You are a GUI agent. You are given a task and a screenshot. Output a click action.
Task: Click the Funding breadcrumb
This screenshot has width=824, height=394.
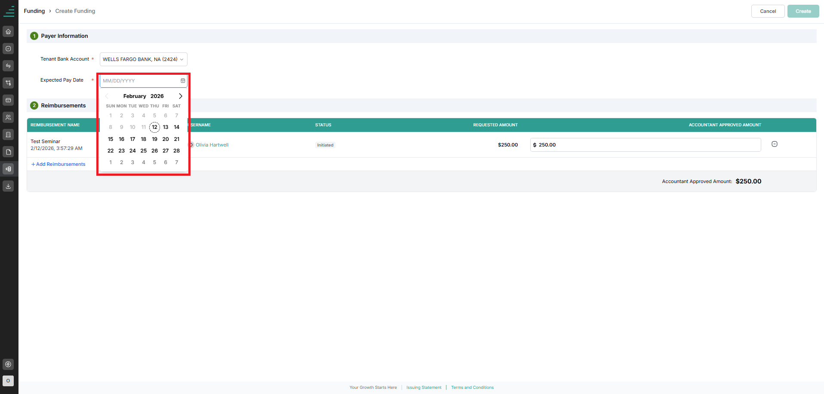click(x=34, y=11)
